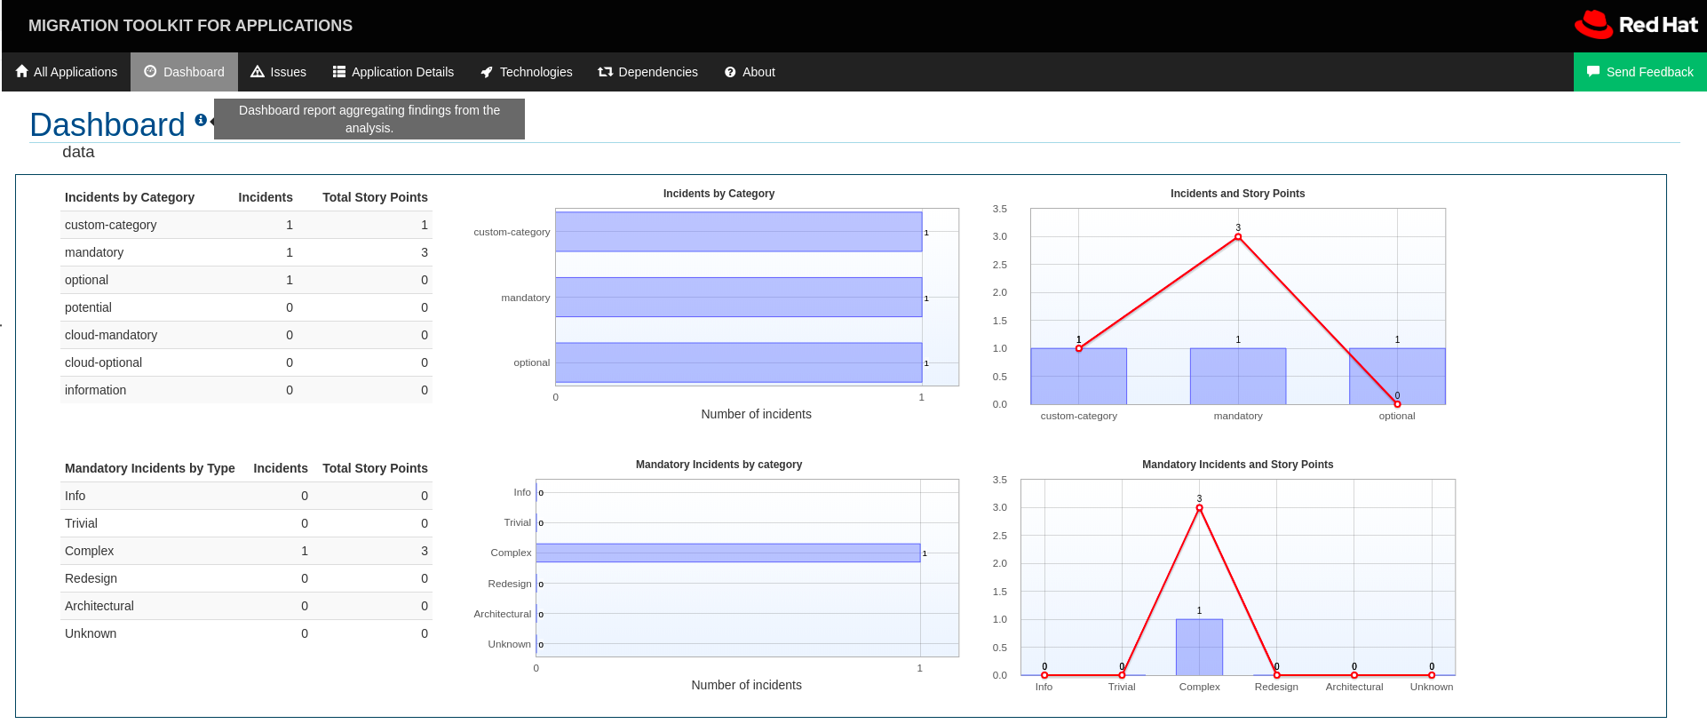Click the potential category row
Image resolution: width=1707 pixels, height=724 pixels.
coord(246,307)
